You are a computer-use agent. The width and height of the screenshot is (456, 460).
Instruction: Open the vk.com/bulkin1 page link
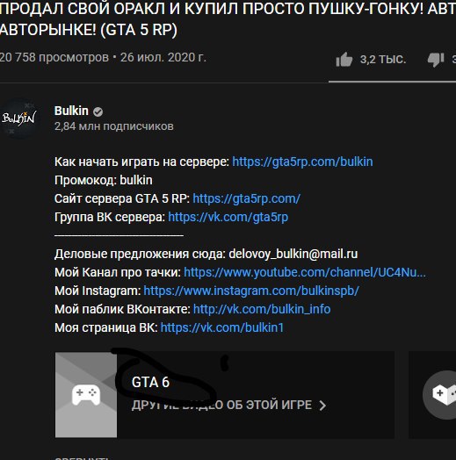click(x=222, y=327)
